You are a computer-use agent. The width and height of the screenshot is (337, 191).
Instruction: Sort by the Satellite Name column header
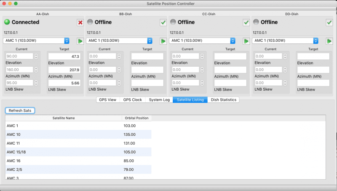tap(64, 118)
